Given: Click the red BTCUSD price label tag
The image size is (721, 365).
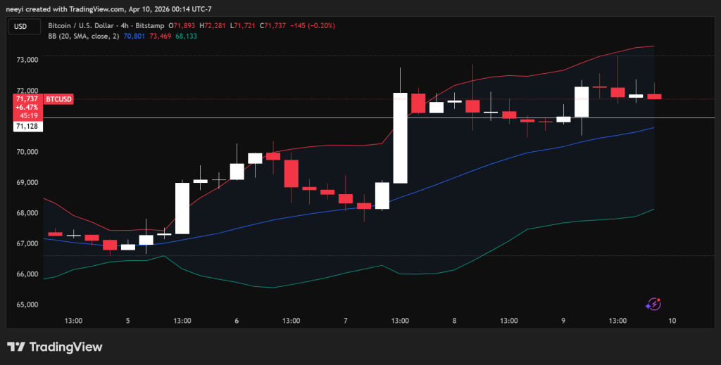Looking at the screenshot, I should click(58, 99).
